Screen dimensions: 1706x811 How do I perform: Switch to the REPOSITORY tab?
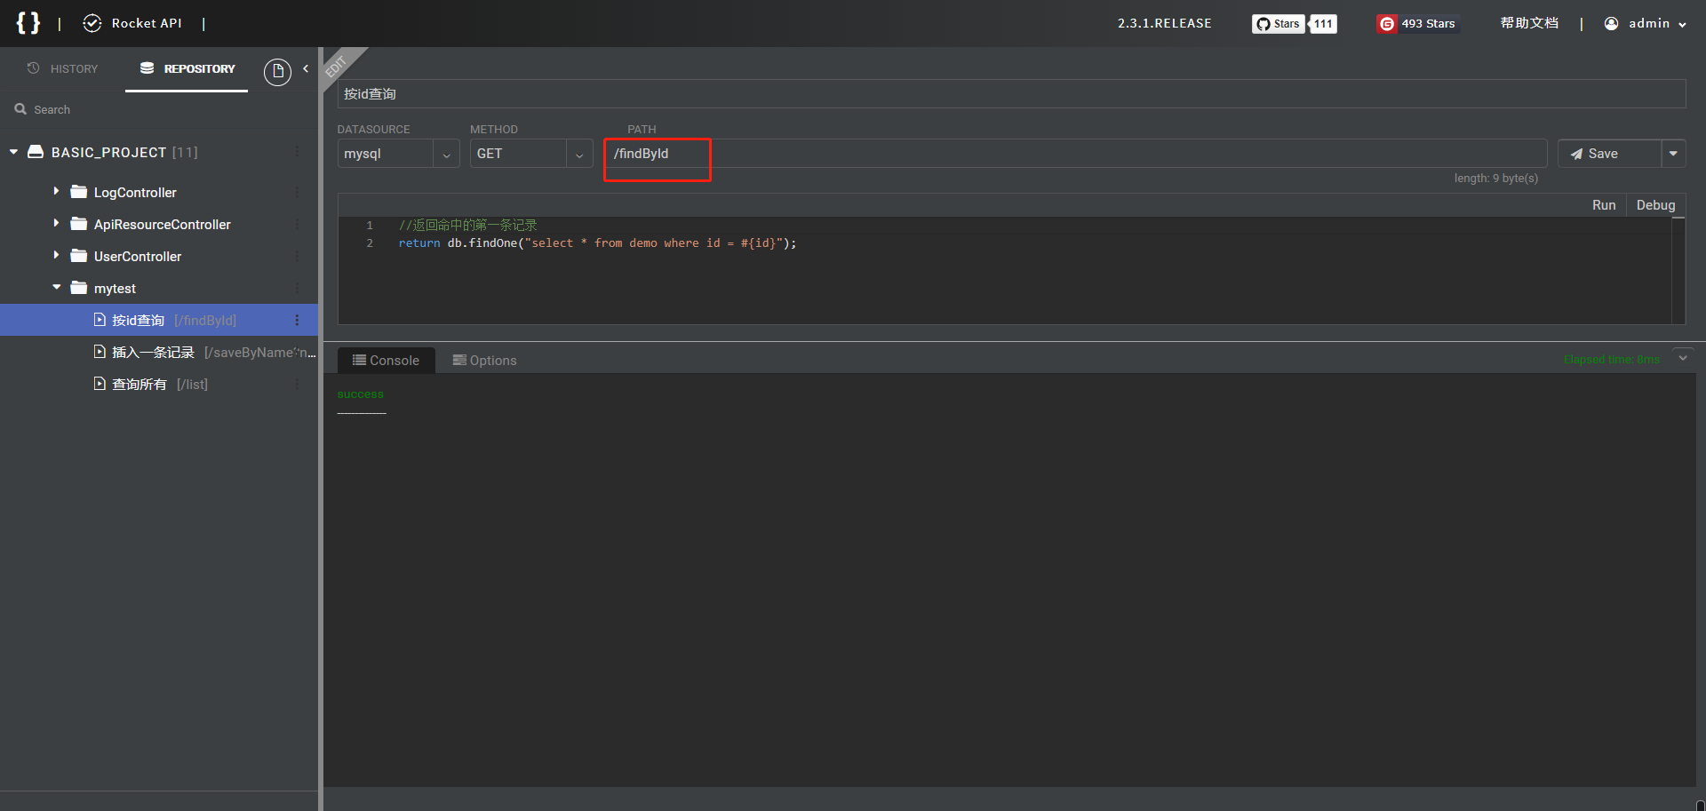click(187, 68)
